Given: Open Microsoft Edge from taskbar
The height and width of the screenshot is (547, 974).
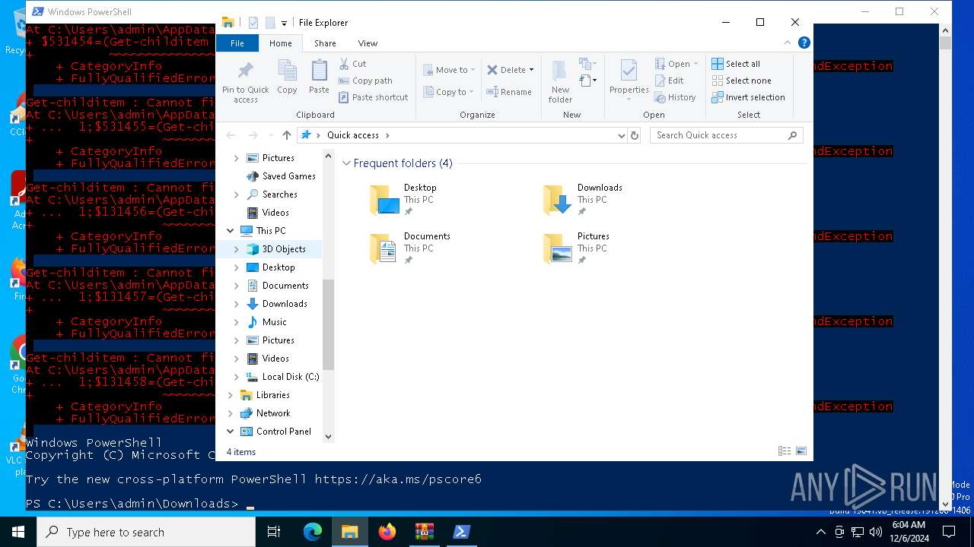Looking at the screenshot, I should (x=313, y=532).
